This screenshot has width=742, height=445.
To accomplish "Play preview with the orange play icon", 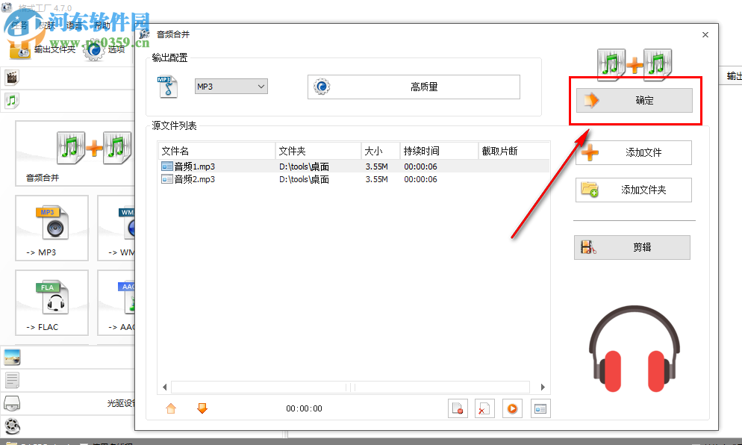I will [x=512, y=408].
